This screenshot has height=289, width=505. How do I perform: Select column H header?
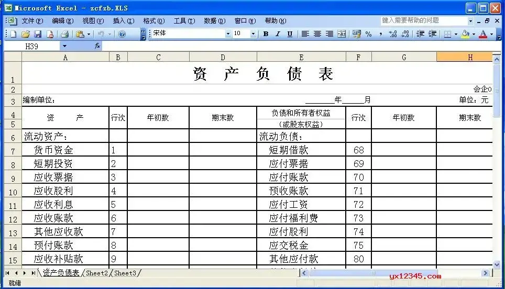[464, 57]
